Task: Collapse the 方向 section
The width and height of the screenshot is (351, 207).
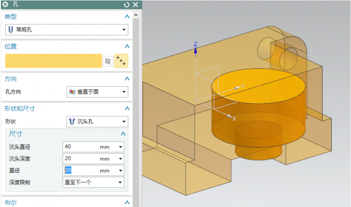Action: tap(127, 79)
